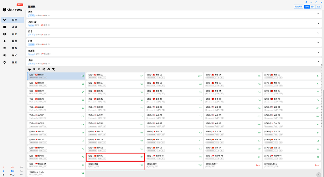Click the NEW update badge

pos(20,5)
